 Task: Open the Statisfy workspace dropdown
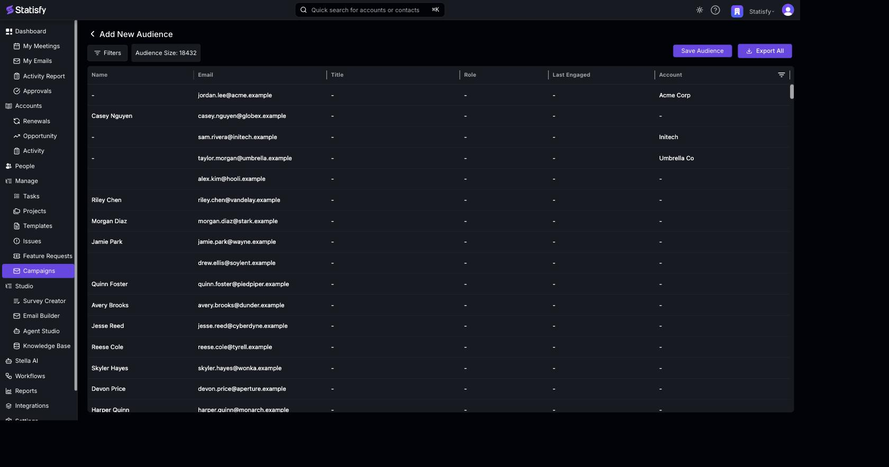[x=761, y=12]
